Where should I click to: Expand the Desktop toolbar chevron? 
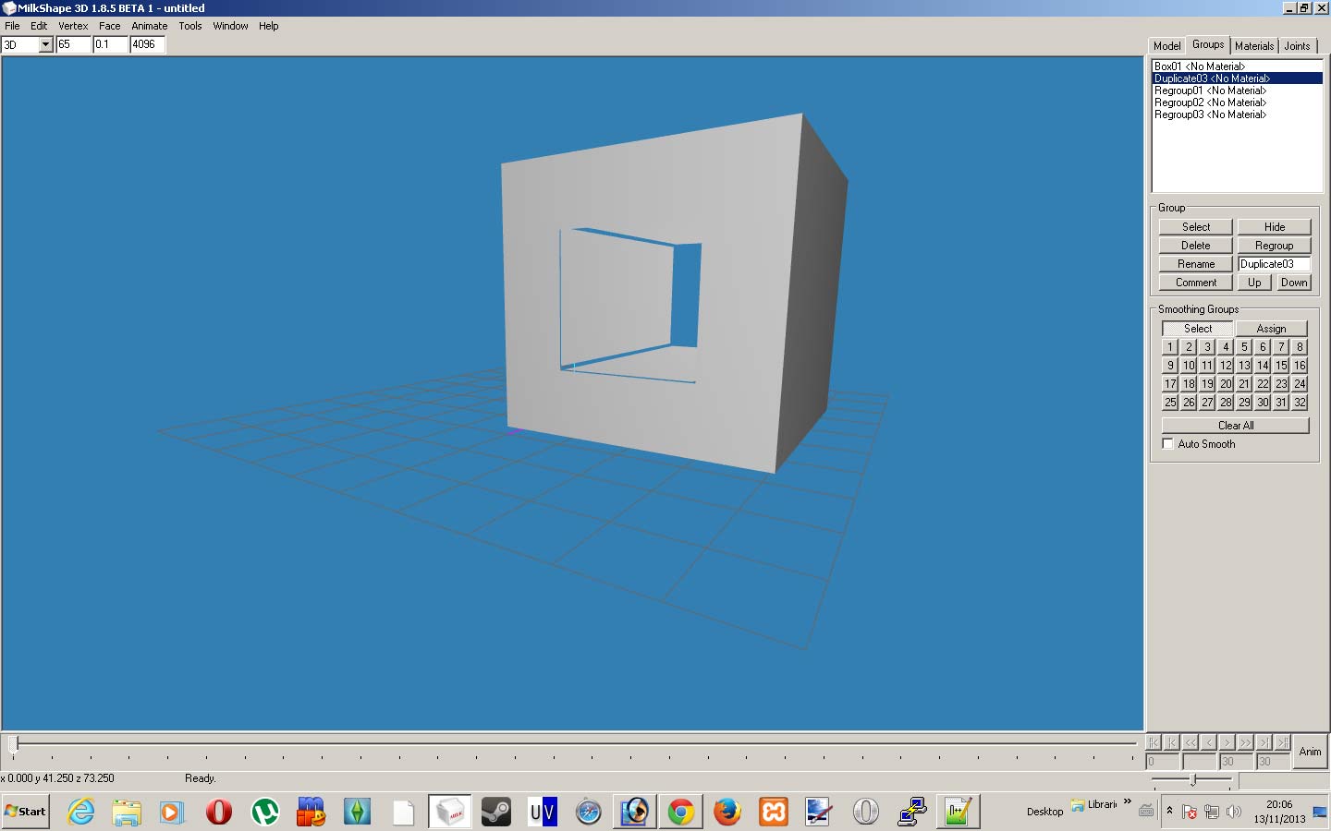click(1128, 801)
